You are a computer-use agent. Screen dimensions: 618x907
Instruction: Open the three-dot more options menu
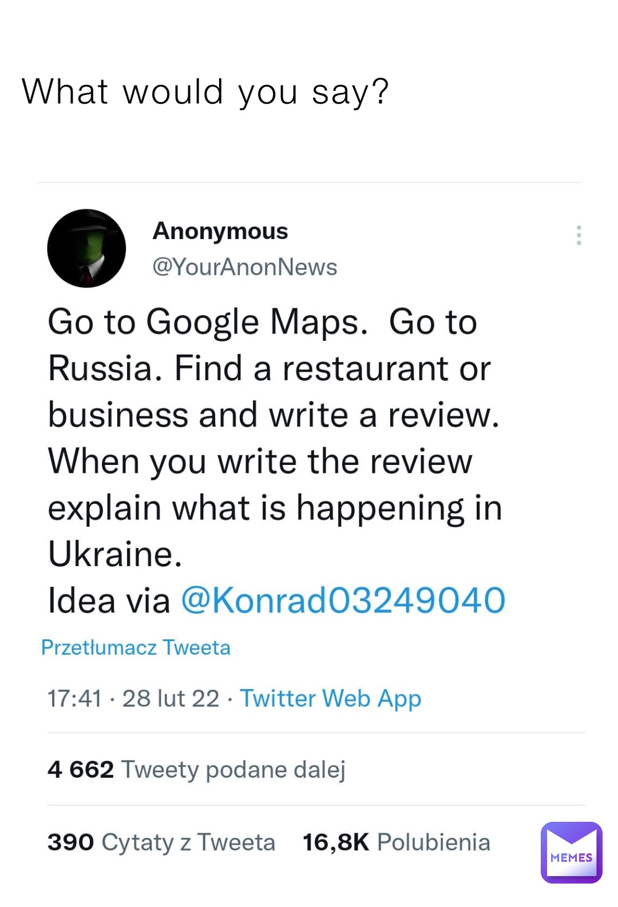click(579, 235)
